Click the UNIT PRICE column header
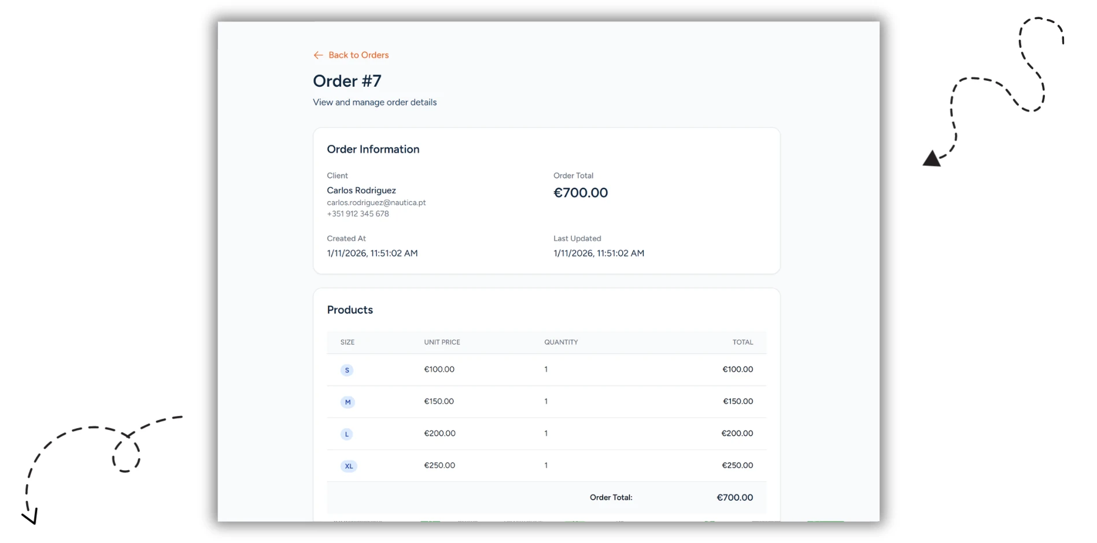The height and width of the screenshot is (543, 1097). [x=442, y=342]
